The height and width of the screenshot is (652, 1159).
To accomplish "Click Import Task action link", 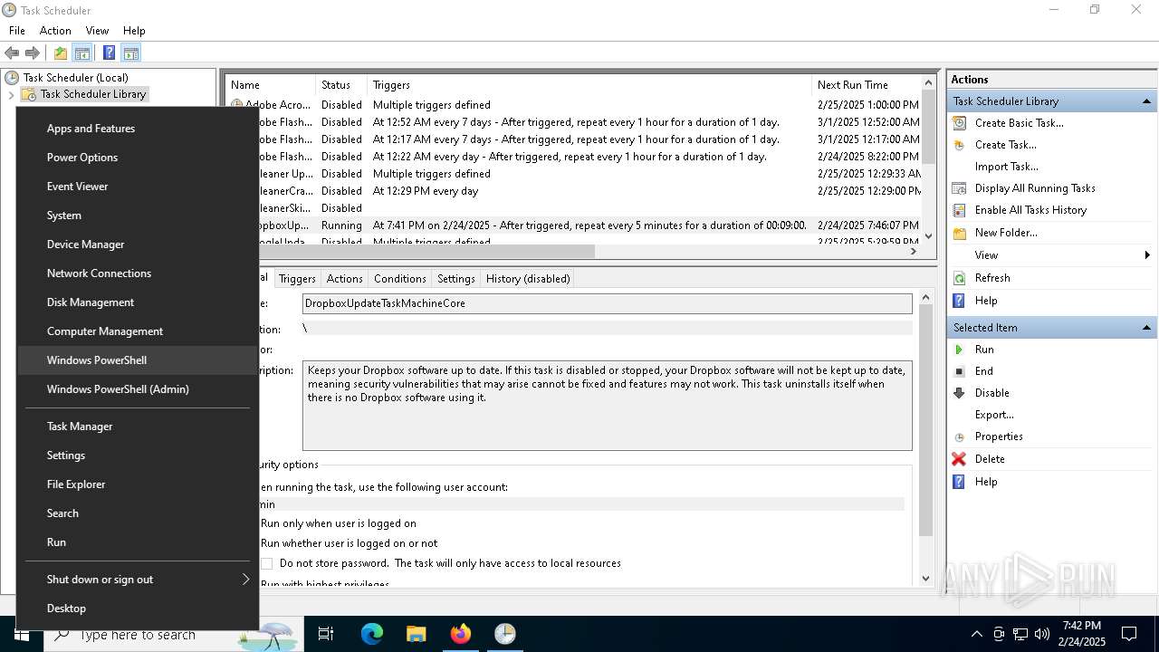I will tap(1006, 167).
